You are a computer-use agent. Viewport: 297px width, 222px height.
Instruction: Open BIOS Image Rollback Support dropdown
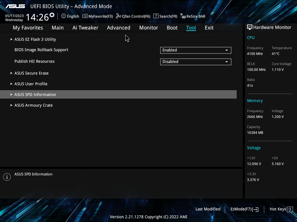pos(196,50)
